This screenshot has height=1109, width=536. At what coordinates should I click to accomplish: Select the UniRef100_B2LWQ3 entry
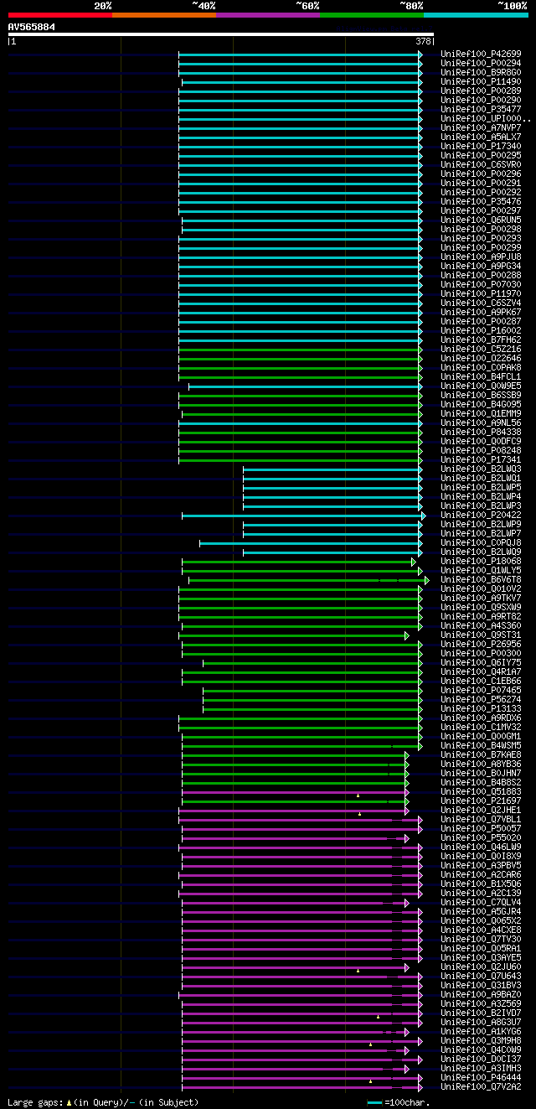coord(481,469)
